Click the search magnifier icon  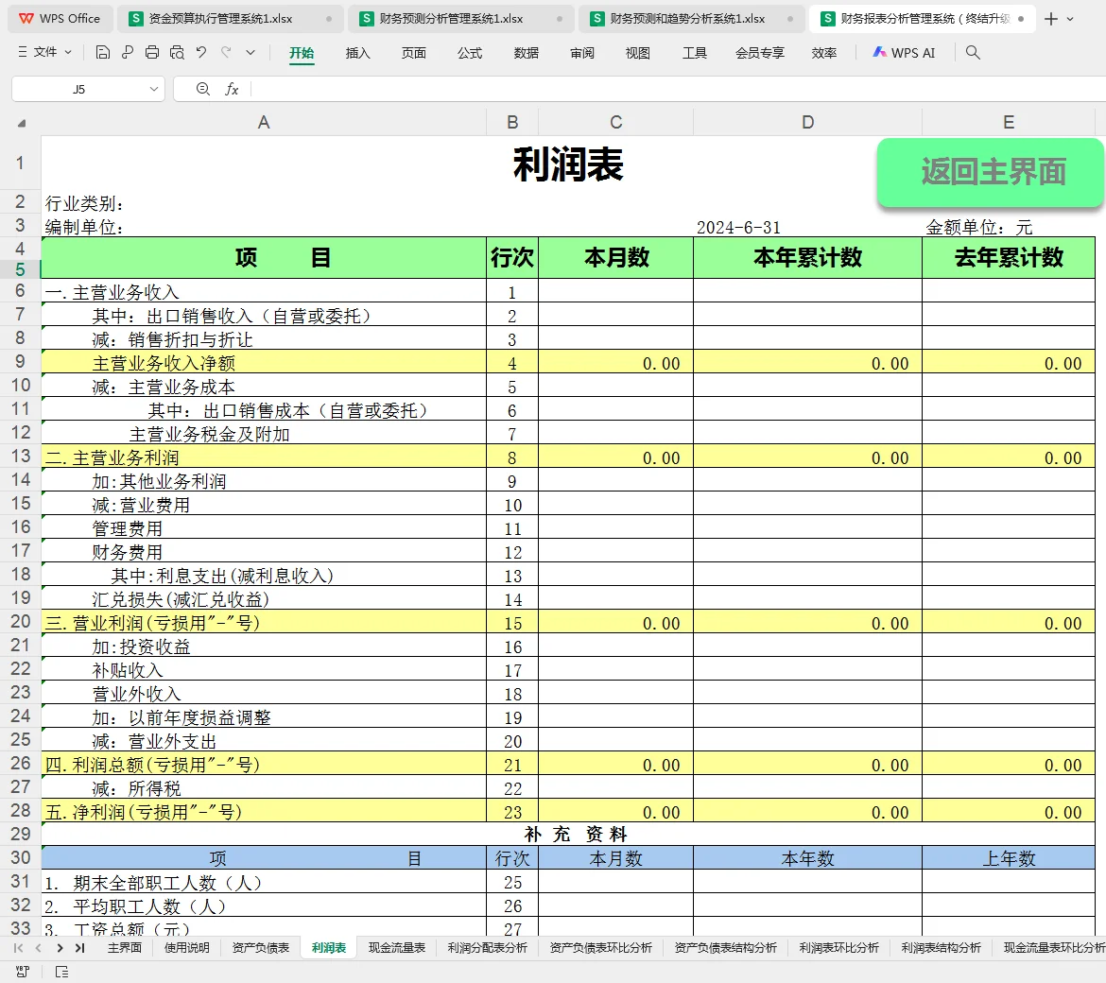pyautogui.click(x=973, y=52)
